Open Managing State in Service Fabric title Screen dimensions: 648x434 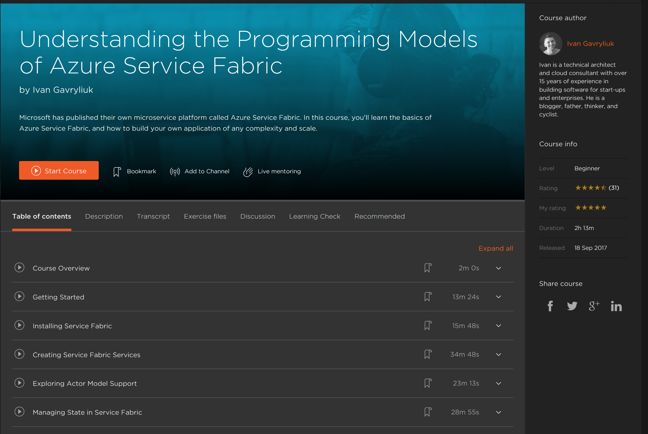coord(87,412)
